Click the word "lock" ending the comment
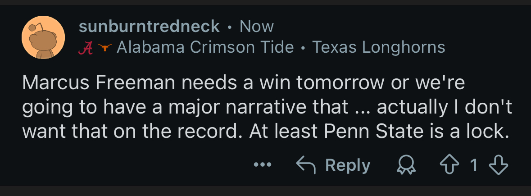Viewport: 531px width, 196px height. 486,131
